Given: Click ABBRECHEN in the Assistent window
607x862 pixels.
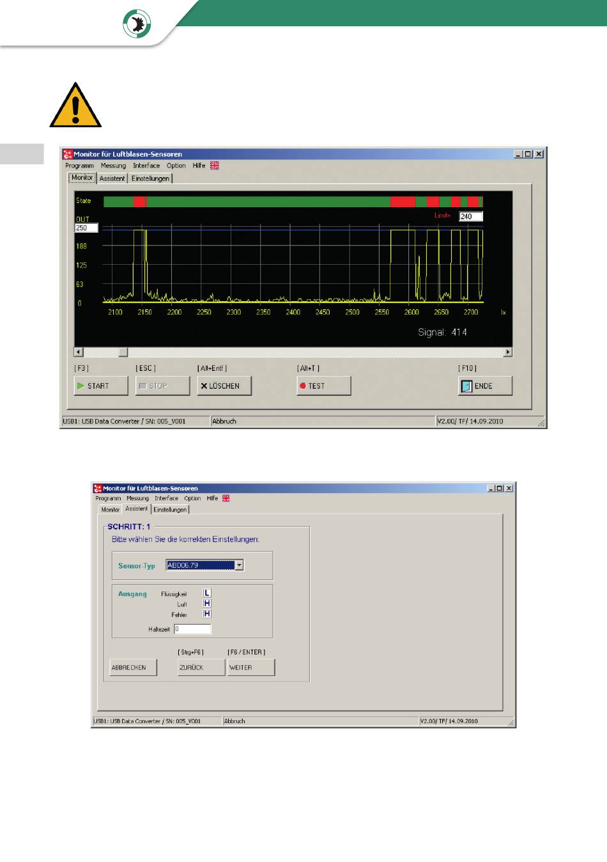Looking at the screenshot, I should point(134,667).
